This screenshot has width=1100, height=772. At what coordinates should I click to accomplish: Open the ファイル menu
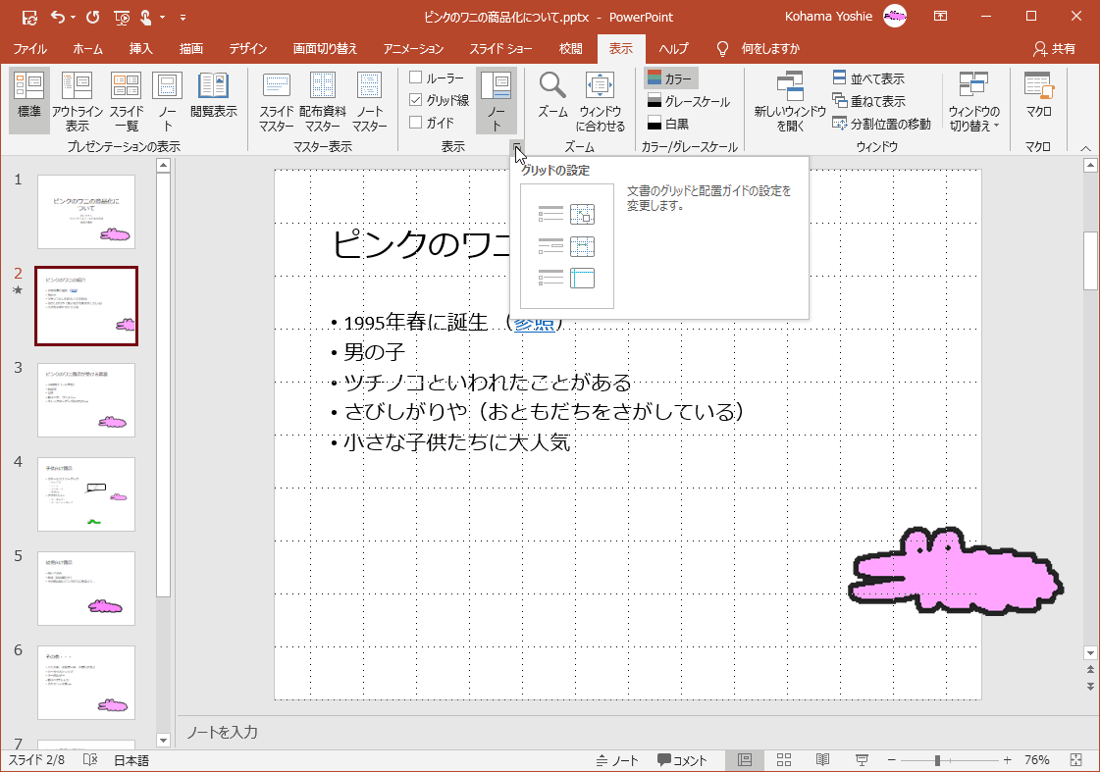click(30, 48)
